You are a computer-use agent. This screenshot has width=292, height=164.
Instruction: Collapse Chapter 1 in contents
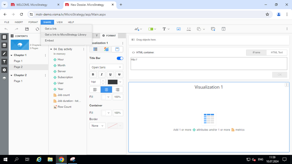[x=12, y=55]
